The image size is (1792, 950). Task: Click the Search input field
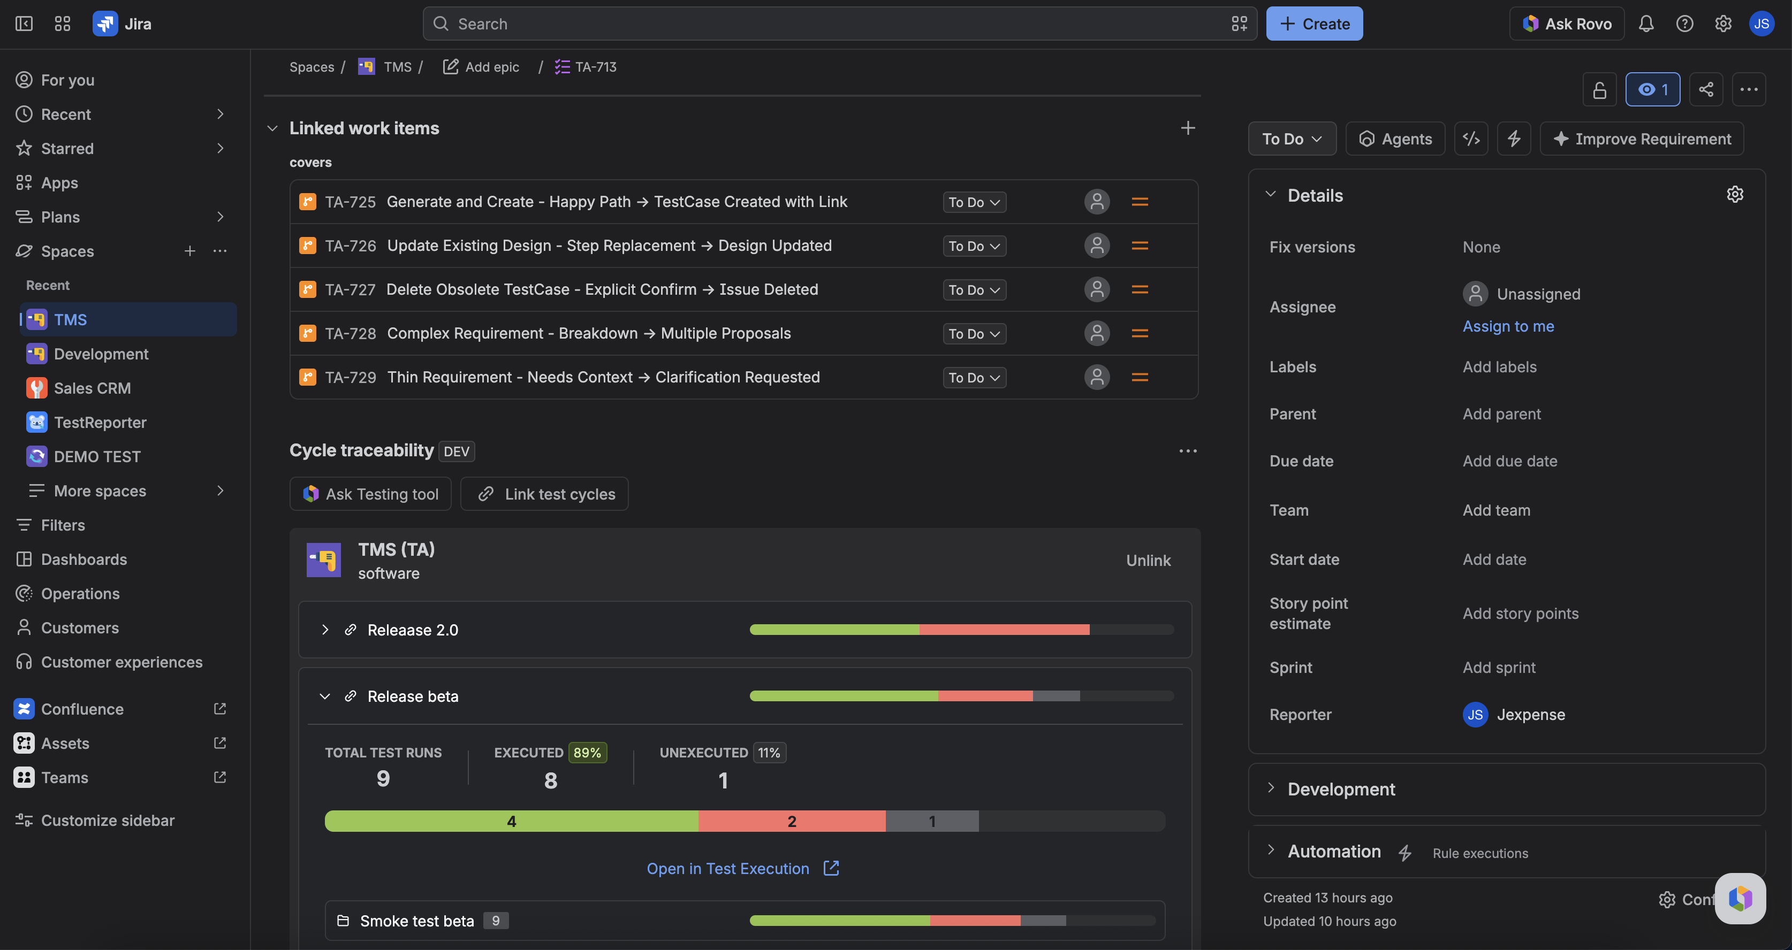click(840, 24)
